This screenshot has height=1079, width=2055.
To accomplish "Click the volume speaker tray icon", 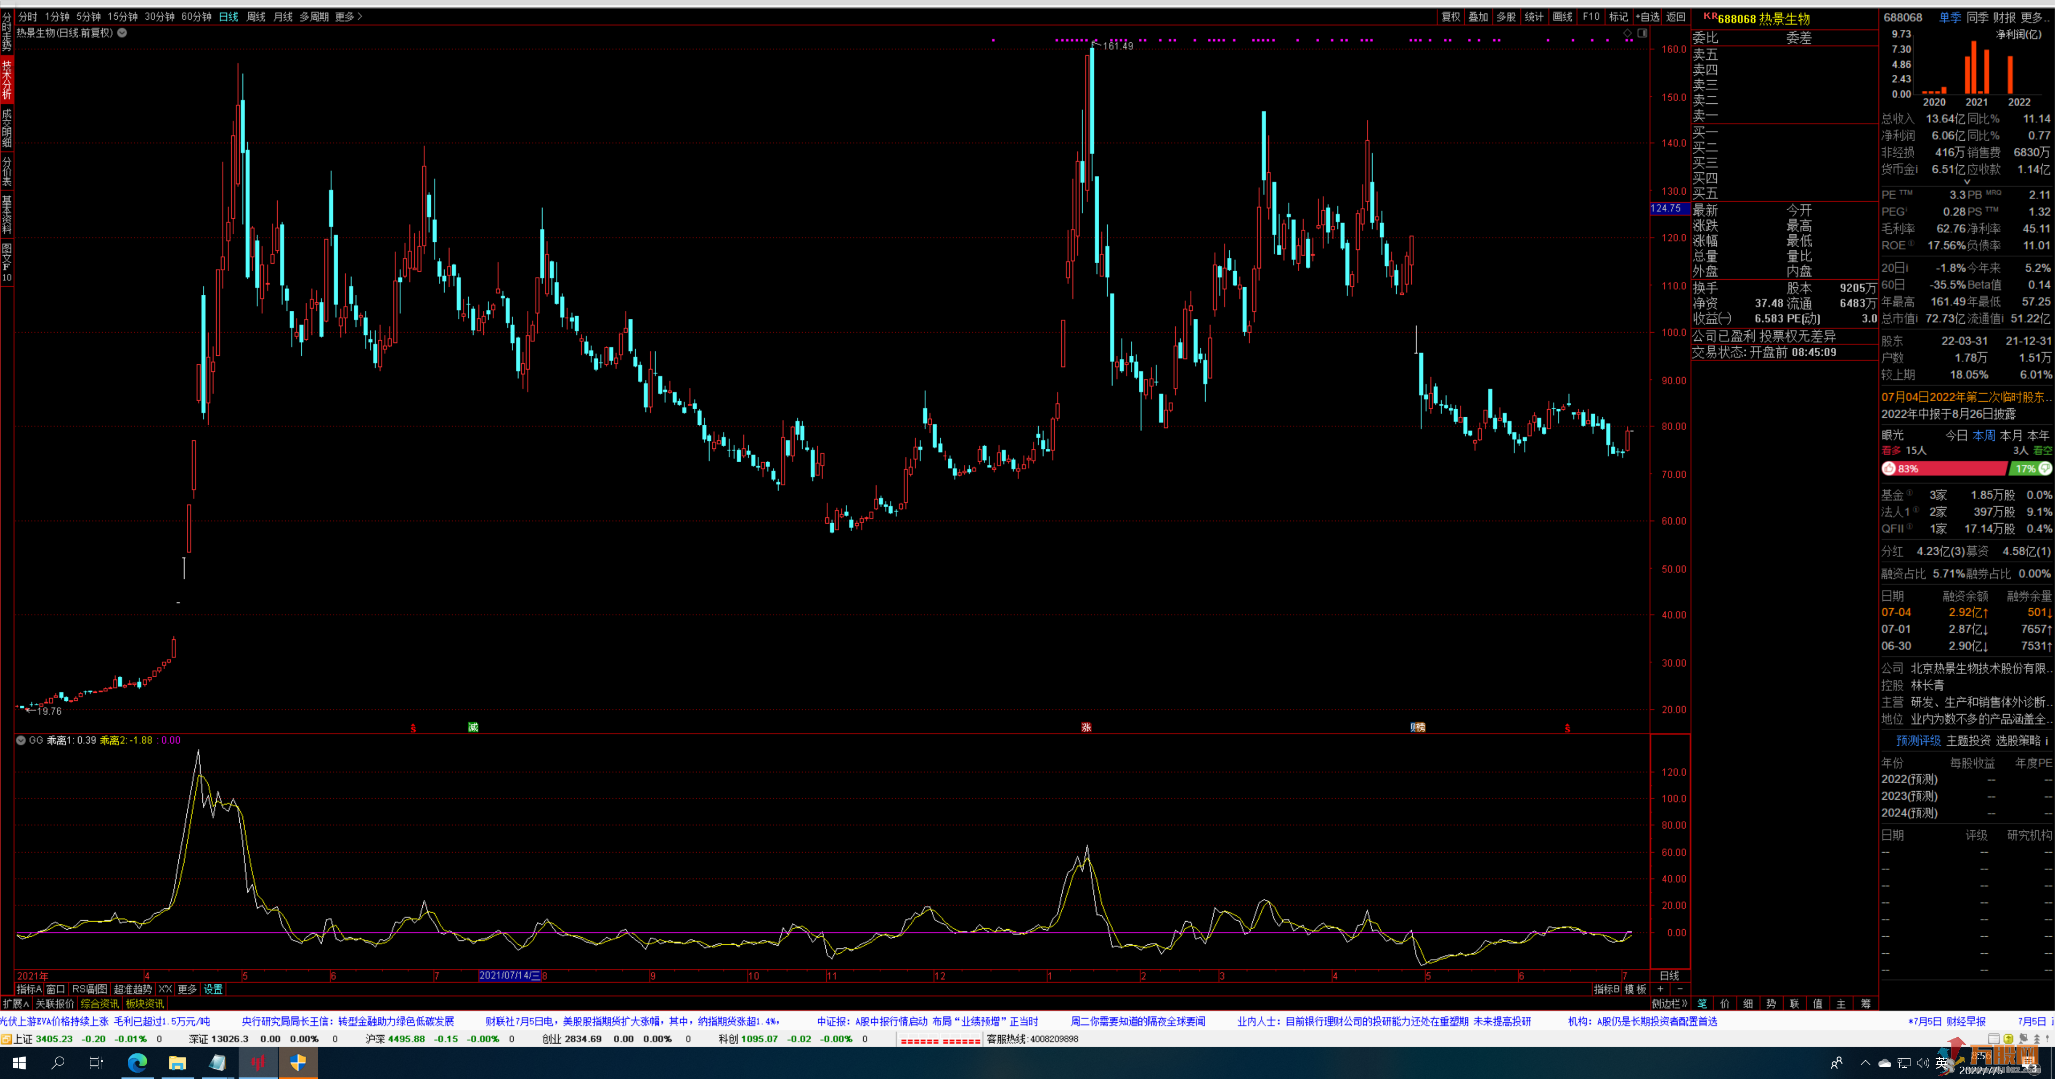I will tap(1923, 1062).
